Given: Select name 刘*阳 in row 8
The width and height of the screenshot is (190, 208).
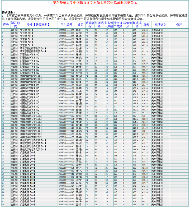Looking at the screenshot, I should tap(79, 52).
